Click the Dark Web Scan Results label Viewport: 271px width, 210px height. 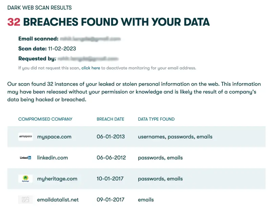(x=39, y=7)
